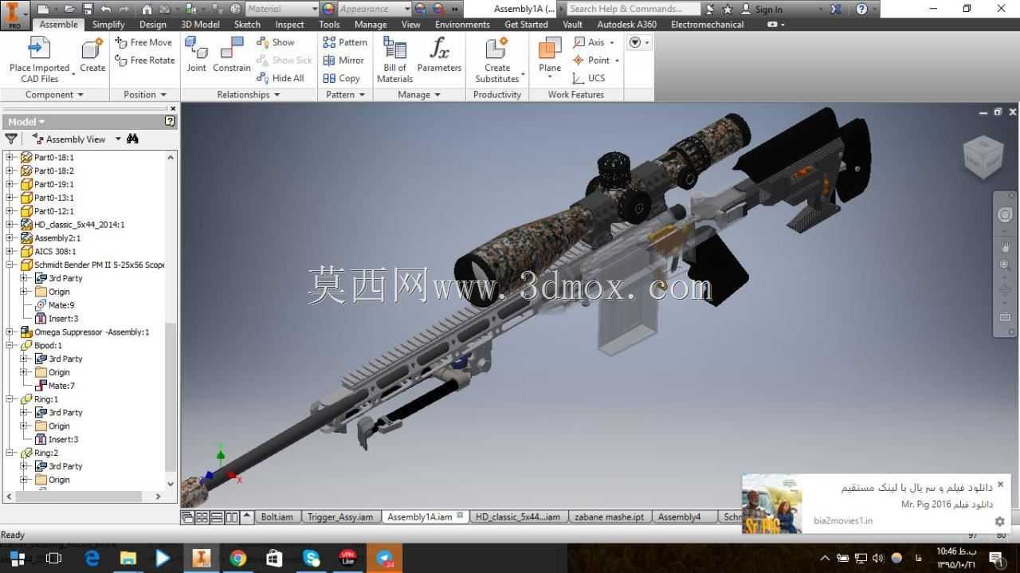Viewport: 1020px width, 573px height.
Task: Switch to the Trigger_Assy.iam document tab
Action: coord(340,516)
